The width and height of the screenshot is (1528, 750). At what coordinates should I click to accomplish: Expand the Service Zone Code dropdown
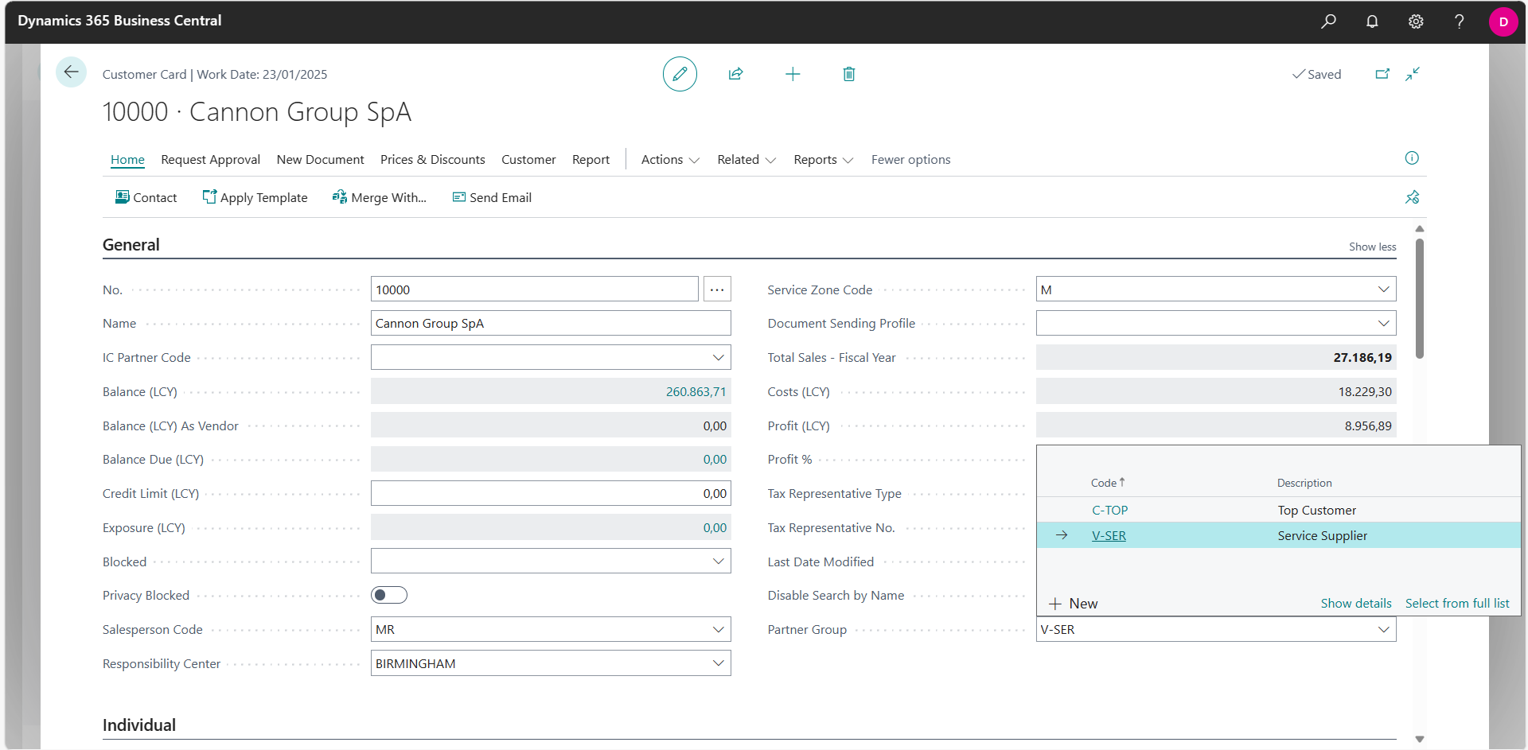(x=1383, y=290)
